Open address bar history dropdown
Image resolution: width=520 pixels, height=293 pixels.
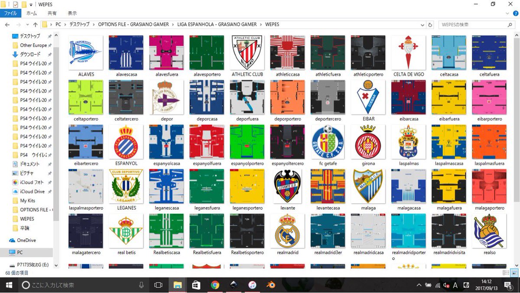(422, 25)
